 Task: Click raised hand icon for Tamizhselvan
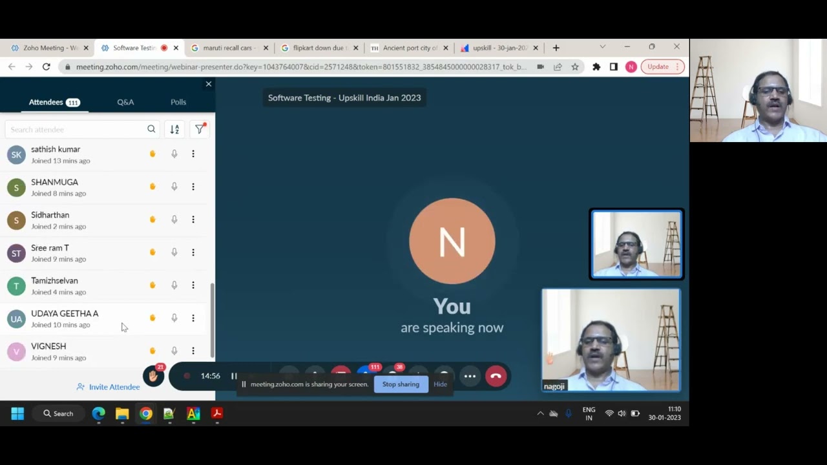152,285
